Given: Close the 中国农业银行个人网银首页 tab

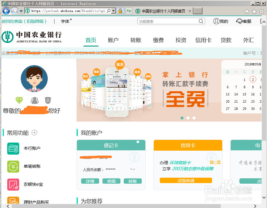Looking at the screenshot, I should [x=190, y=11].
